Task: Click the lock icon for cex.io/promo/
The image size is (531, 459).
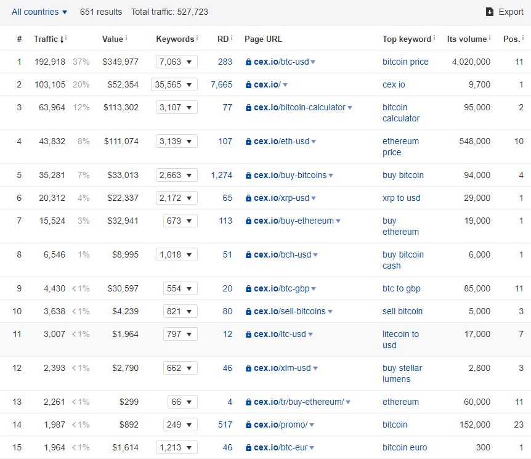Action: [x=249, y=424]
